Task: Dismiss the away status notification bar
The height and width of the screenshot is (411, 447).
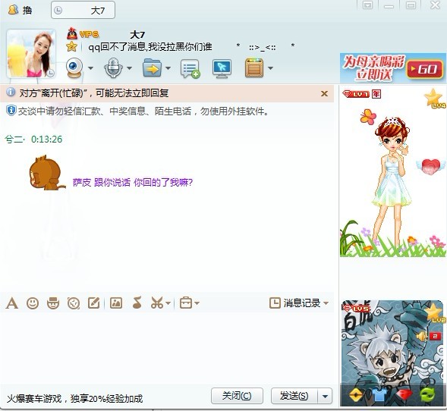Action: tap(324, 93)
